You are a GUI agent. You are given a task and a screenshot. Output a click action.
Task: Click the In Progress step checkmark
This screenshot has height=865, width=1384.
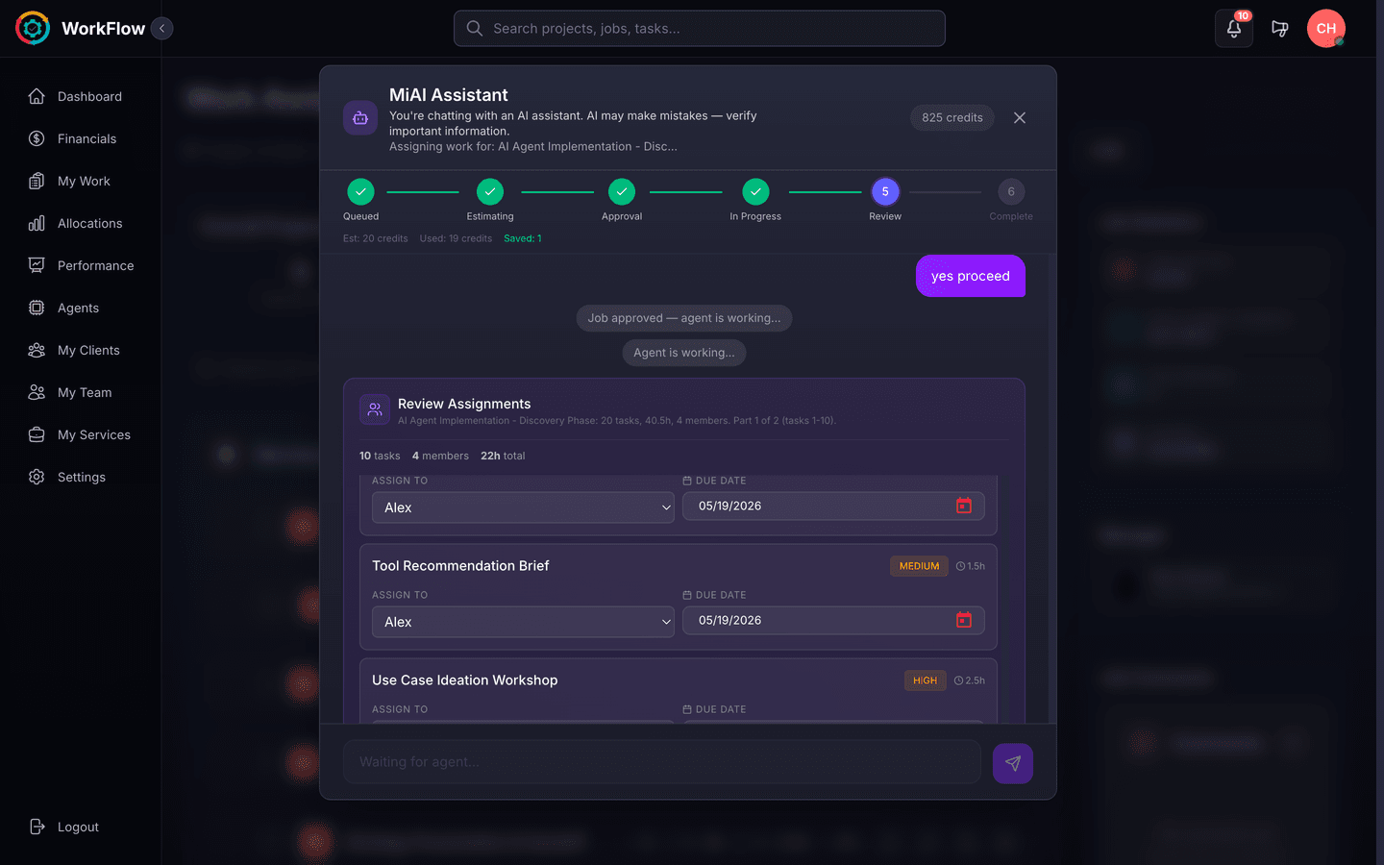coord(755,191)
